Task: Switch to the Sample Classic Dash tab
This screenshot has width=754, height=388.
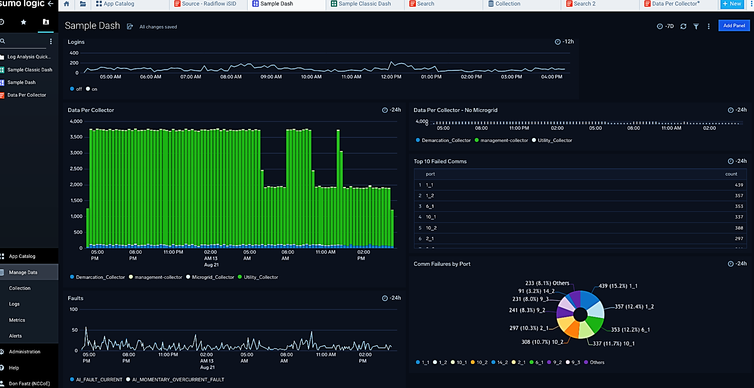Action: pyautogui.click(x=364, y=4)
